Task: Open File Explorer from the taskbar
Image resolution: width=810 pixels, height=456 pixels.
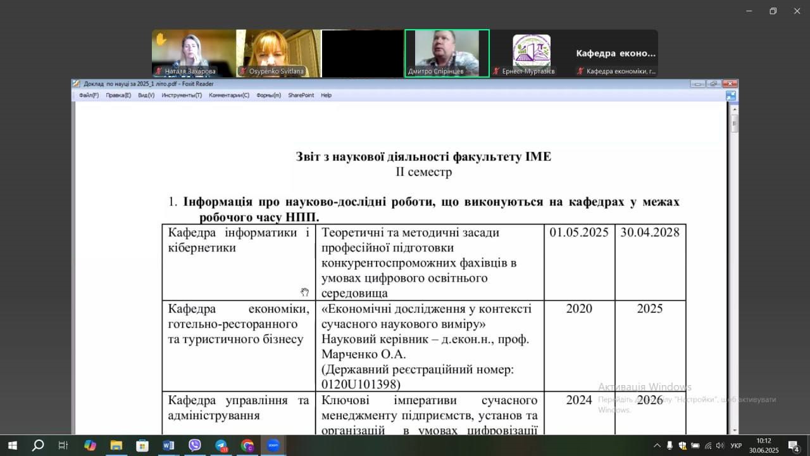Action: click(x=116, y=445)
